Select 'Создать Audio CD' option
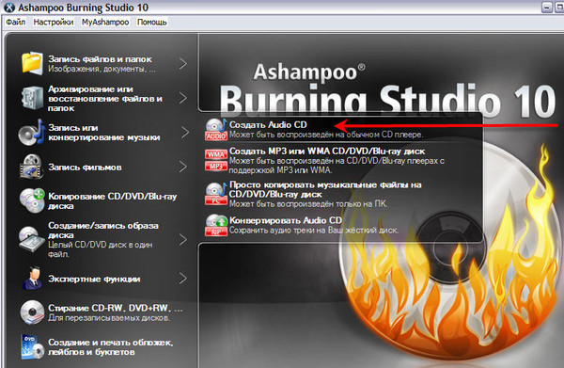Viewport: 564px width, 368px height. click(268, 124)
